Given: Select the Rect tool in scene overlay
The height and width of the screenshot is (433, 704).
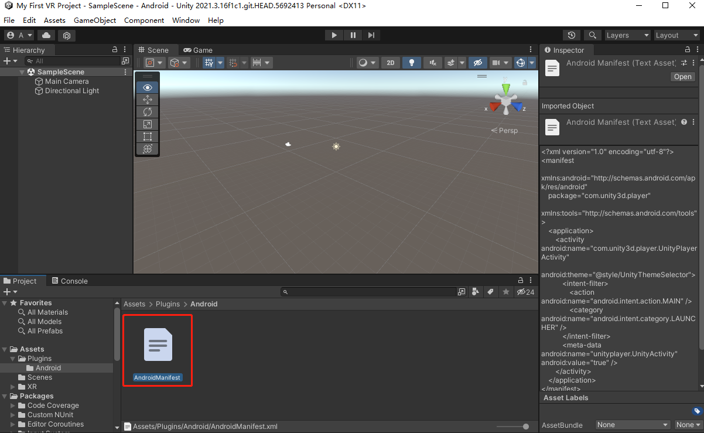Looking at the screenshot, I should pos(148,137).
